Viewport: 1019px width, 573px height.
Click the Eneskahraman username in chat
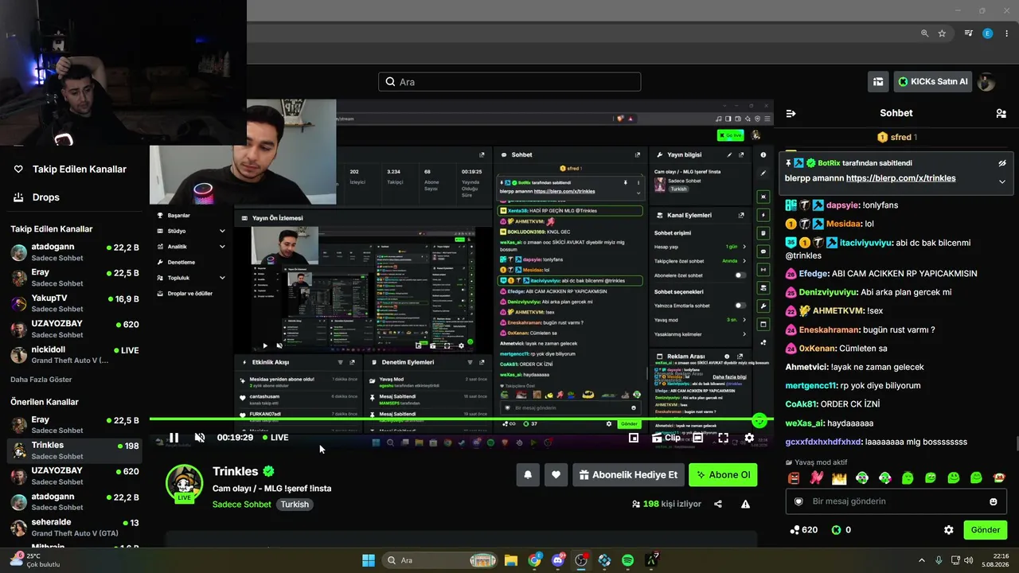pos(830,329)
